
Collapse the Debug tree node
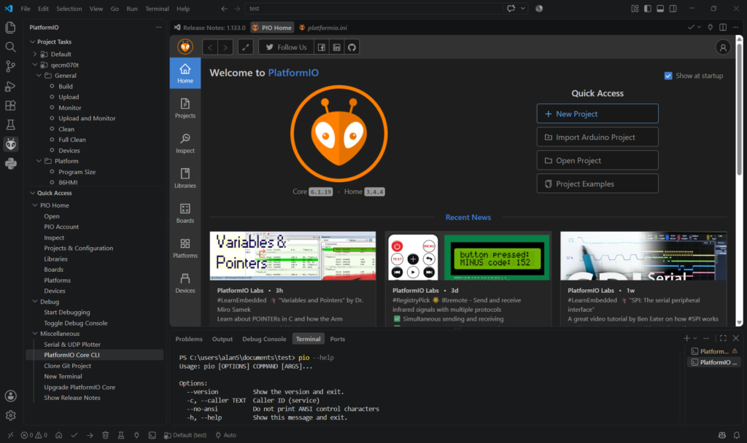(35, 301)
